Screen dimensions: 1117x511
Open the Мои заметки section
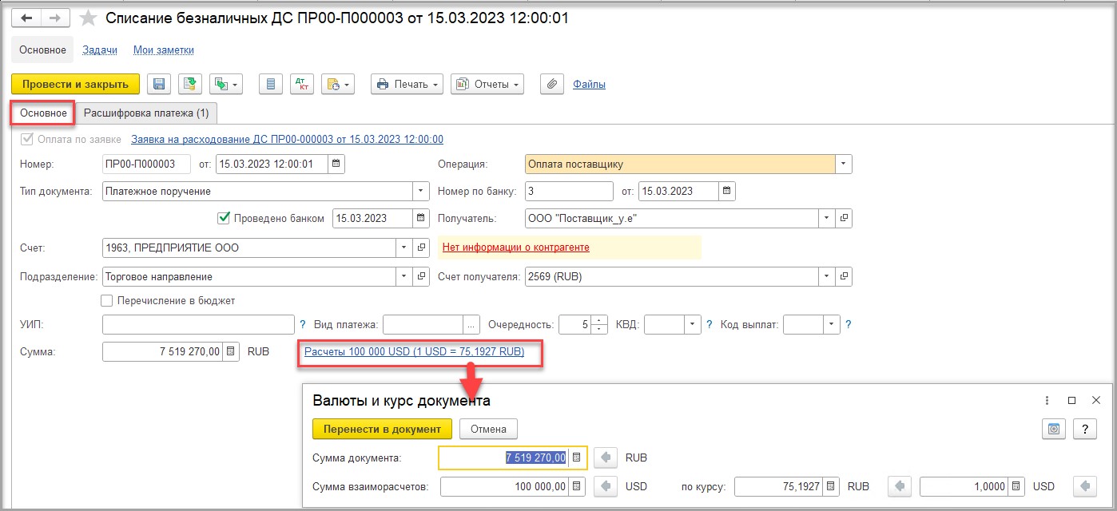[163, 50]
